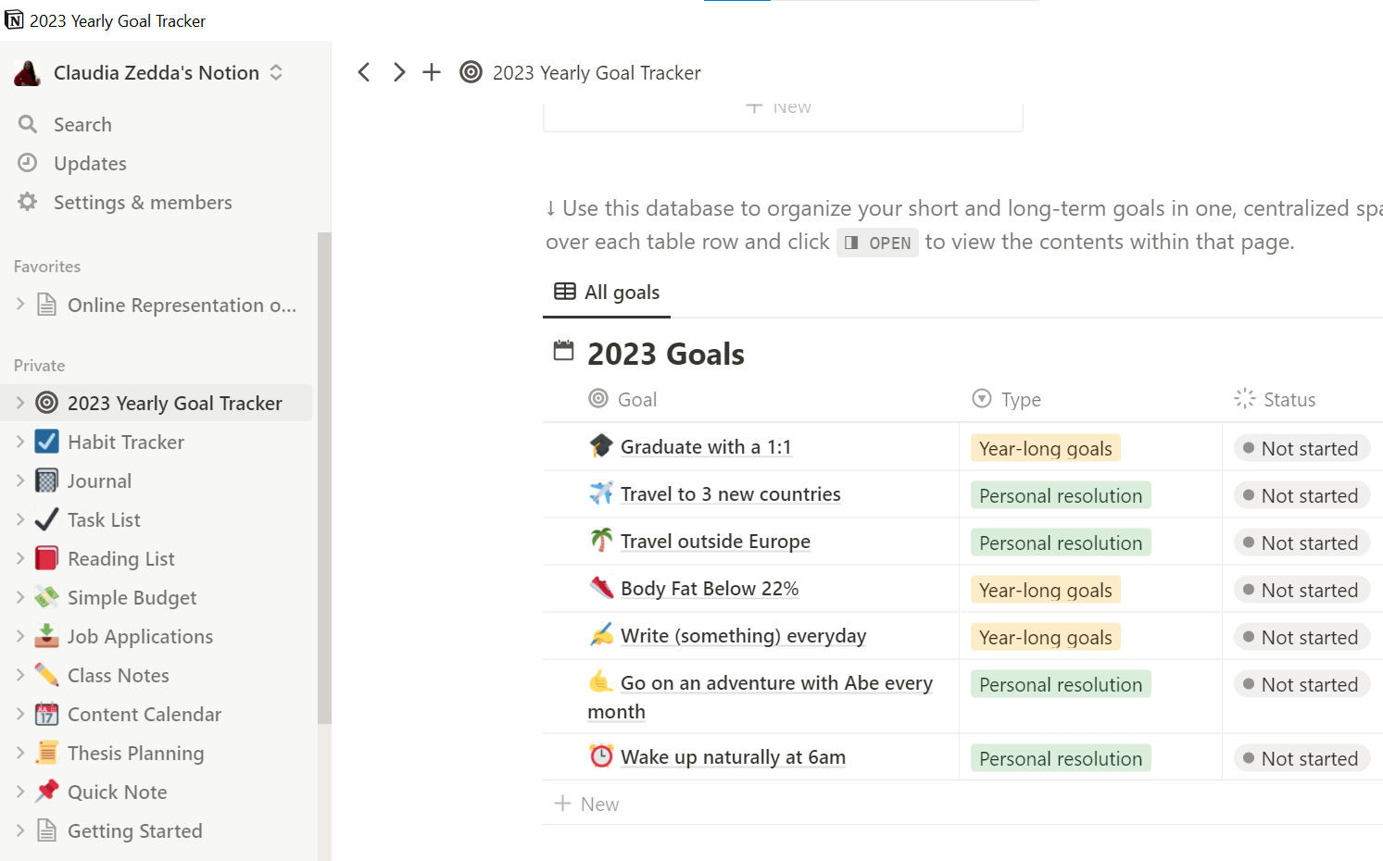Click the 2023 Goals database title
Screen dimensions: 1383x861
click(665, 354)
